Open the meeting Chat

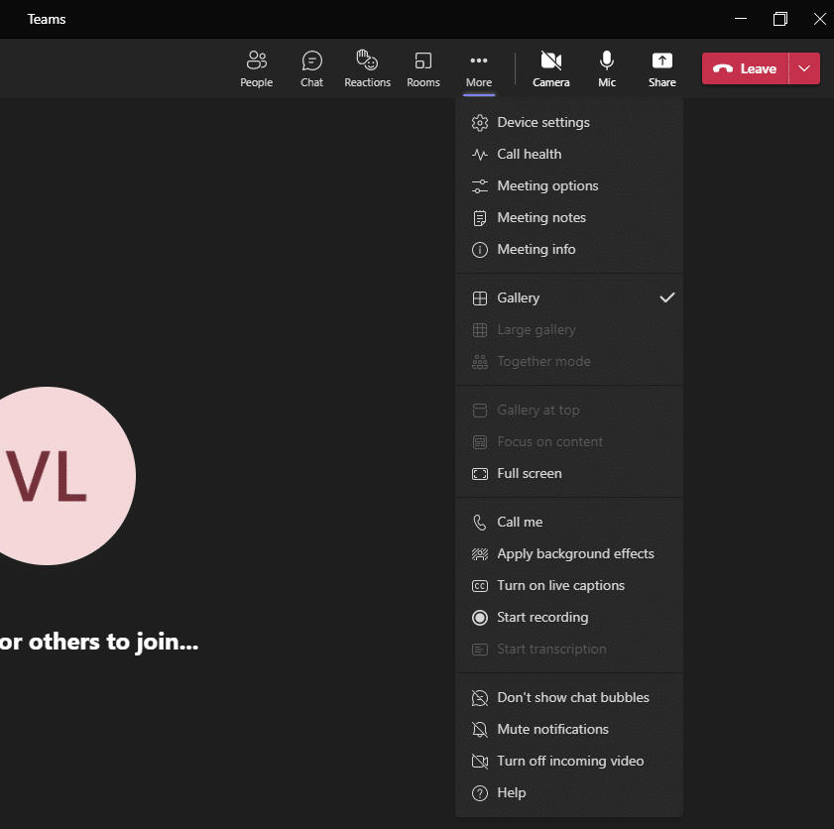tap(311, 67)
